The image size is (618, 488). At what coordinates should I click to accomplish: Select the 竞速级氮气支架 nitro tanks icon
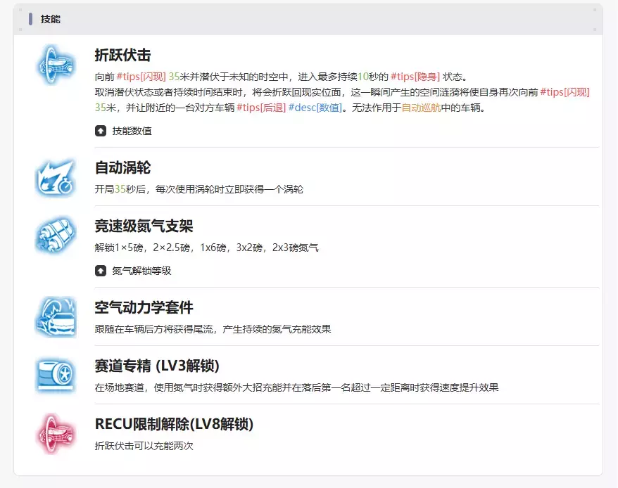(x=56, y=236)
